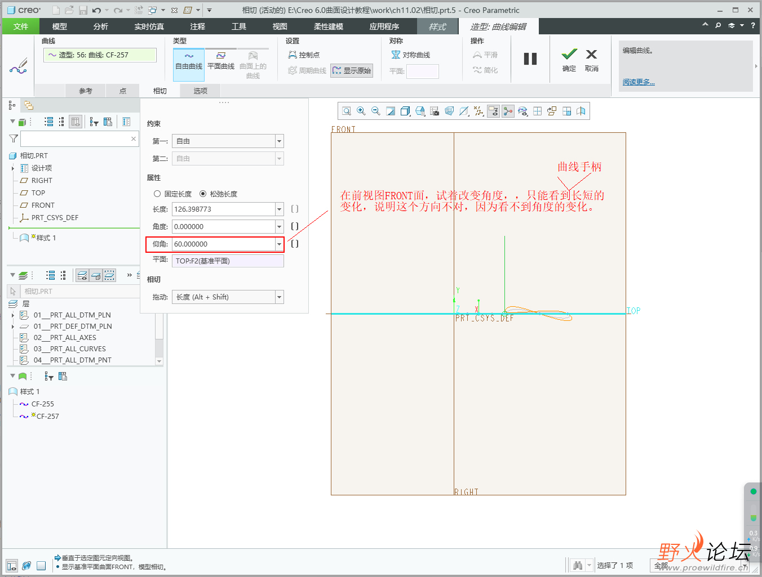Switch to the folder browser tab icon
762x577 pixels.
[x=29, y=105]
